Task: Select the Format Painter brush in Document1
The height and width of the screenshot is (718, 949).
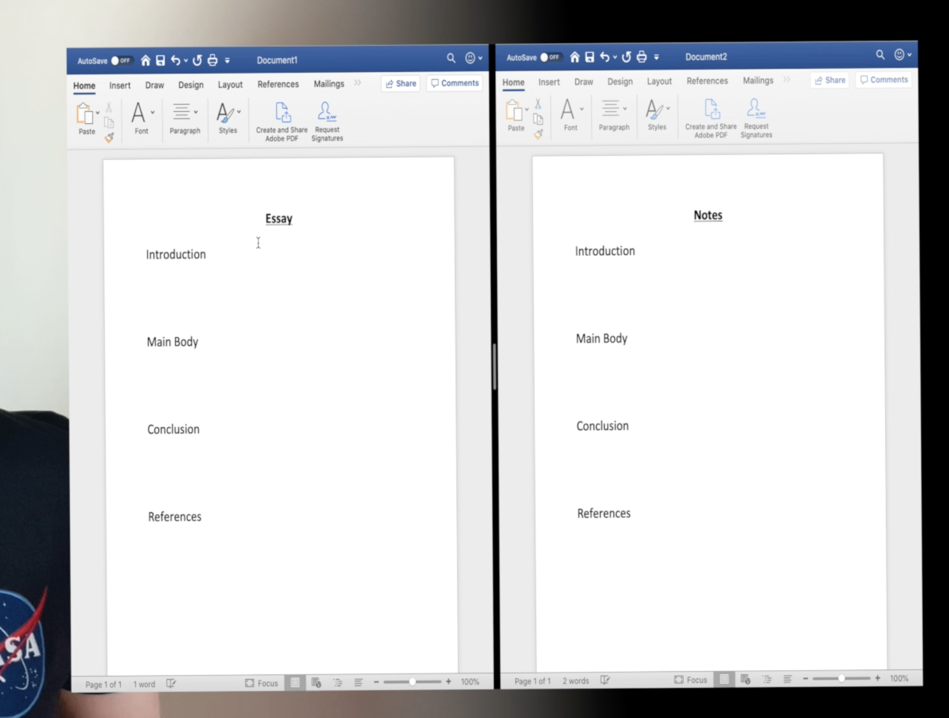Action: coord(109,137)
